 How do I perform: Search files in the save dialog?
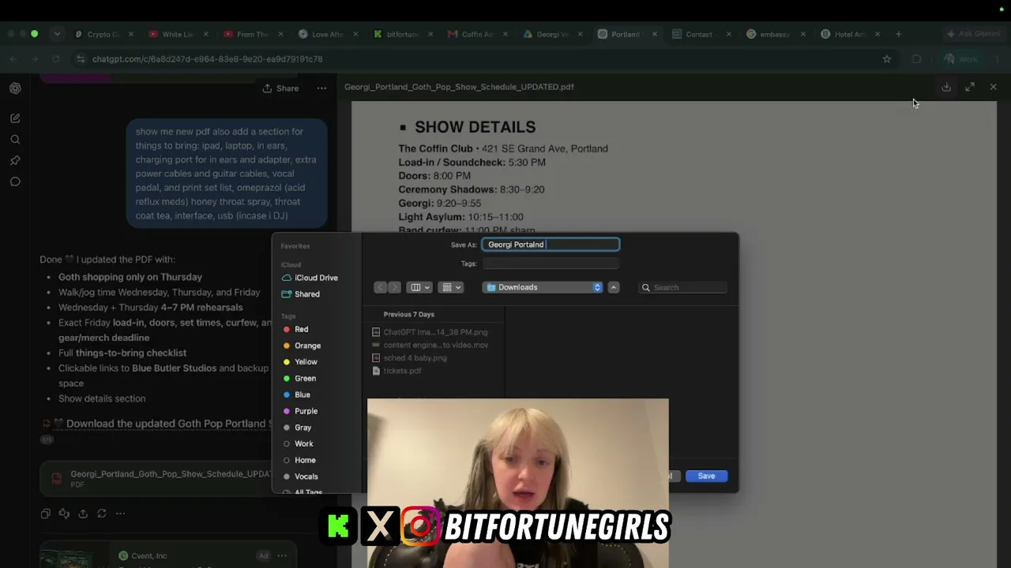coord(682,287)
